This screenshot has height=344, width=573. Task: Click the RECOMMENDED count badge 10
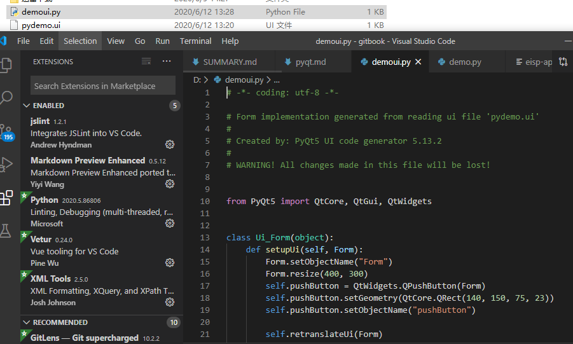[174, 322]
